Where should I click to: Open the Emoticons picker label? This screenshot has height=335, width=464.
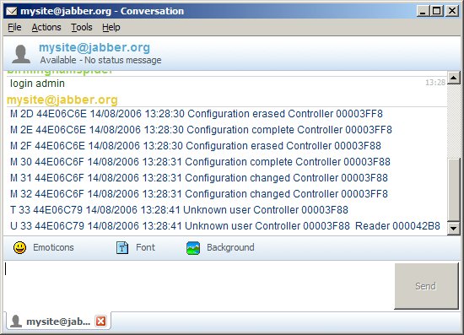coord(53,247)
